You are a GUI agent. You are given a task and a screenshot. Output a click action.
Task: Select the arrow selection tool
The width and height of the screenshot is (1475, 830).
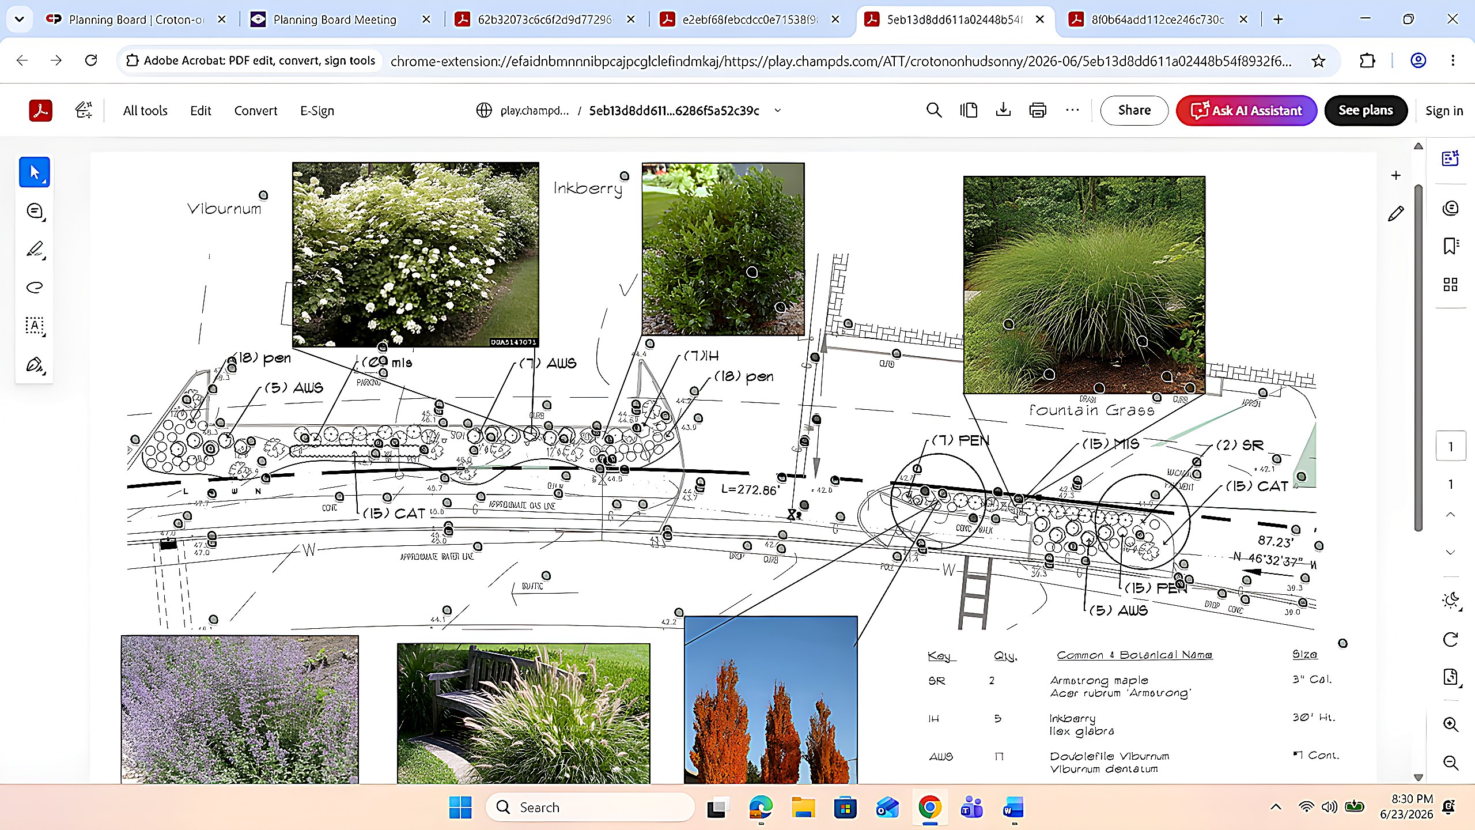[35, 172]
